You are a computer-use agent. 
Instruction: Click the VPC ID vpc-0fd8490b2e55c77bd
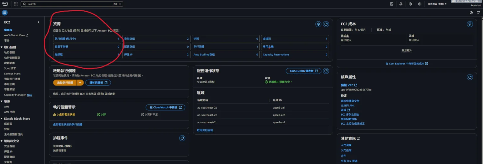(x=356, y=90)
